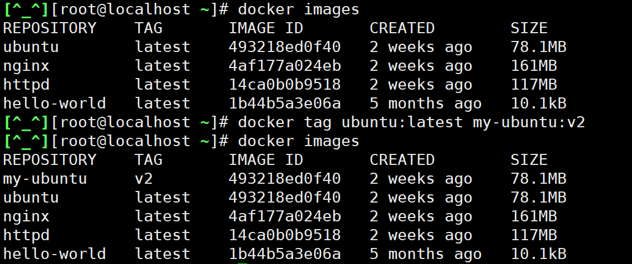The height and width of the screenshot is (264, 632).
Task: Click 117MB size for httpd in second listing
Action: (x=534, y=235)
